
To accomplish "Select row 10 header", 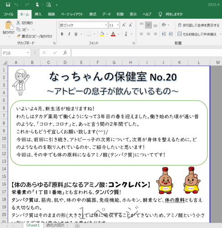I will click(4, 139).
